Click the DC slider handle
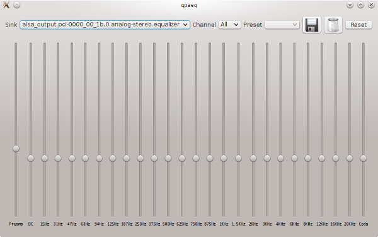This screenshot has height=237, width=378. point(31,158)
